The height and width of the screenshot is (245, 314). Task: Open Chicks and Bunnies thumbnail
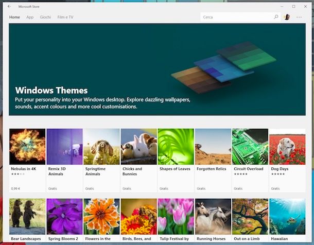point(139,147)
